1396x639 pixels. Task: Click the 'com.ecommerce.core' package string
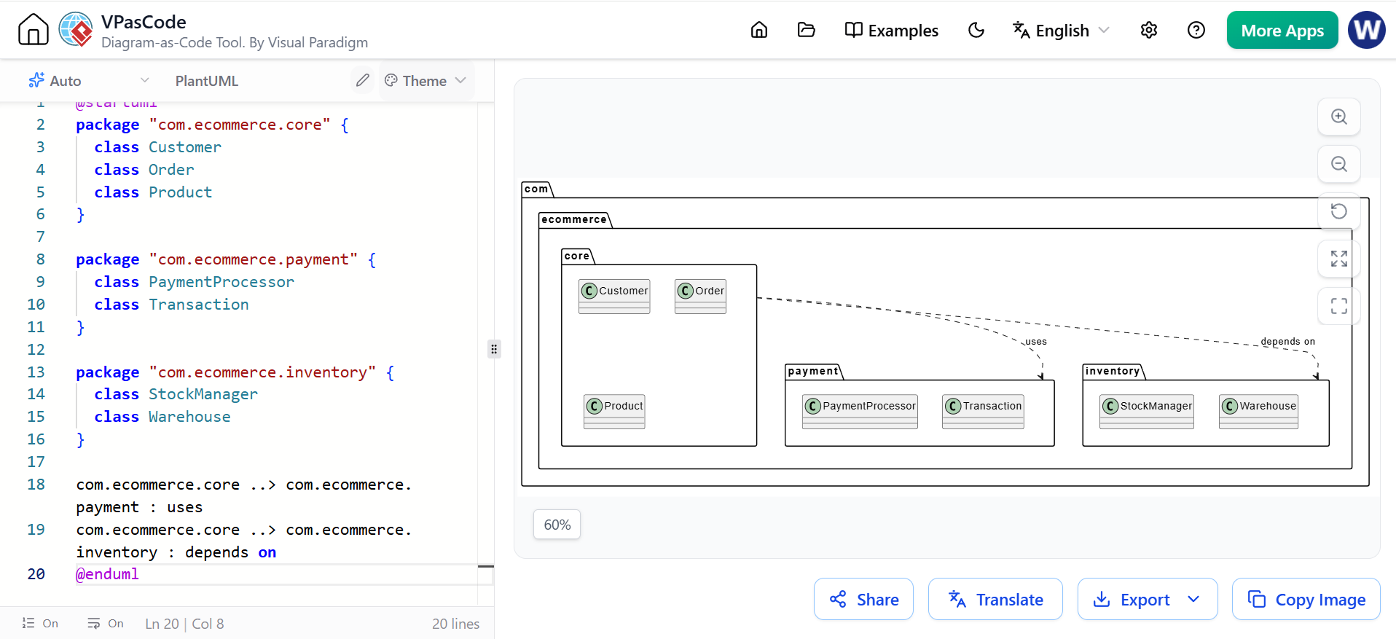(240, 125)
